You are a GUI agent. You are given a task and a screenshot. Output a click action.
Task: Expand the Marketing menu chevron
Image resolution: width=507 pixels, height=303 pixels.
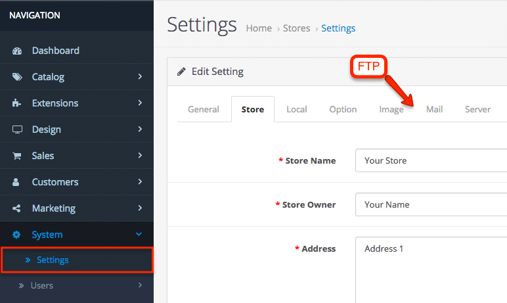coord(140,208)
